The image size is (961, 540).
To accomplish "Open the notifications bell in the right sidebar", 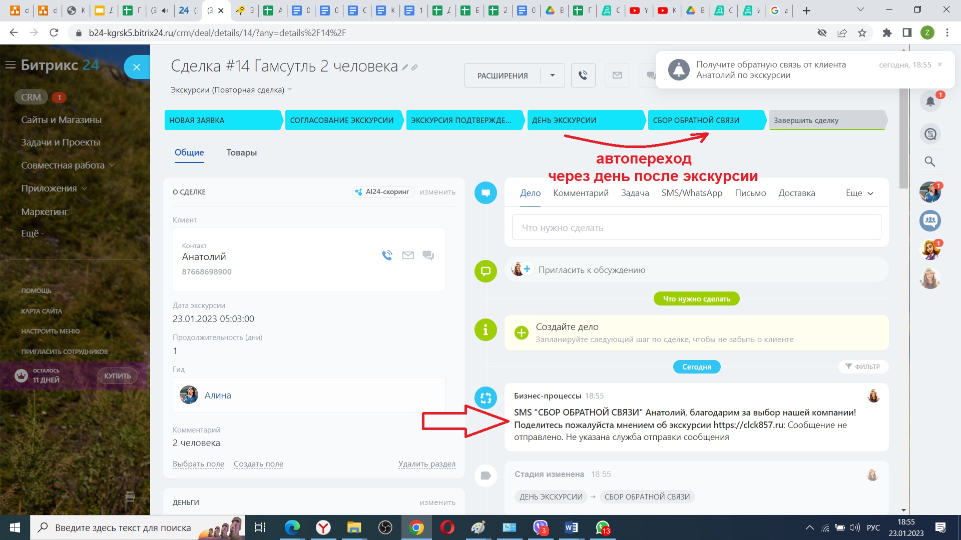I will [930, 102].
